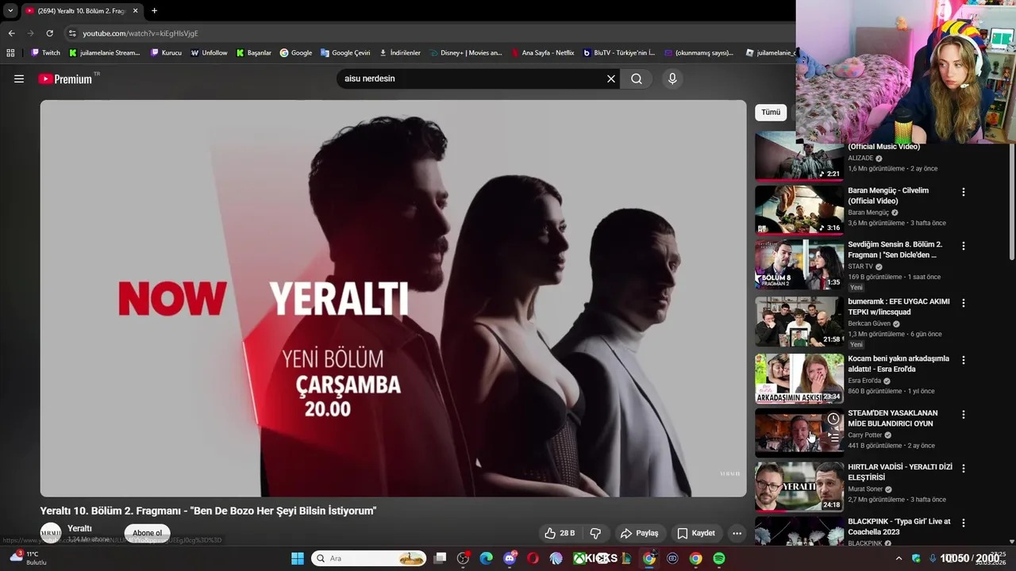Open options for Baran Mengüç Cilvelim video

pos(964,192)
